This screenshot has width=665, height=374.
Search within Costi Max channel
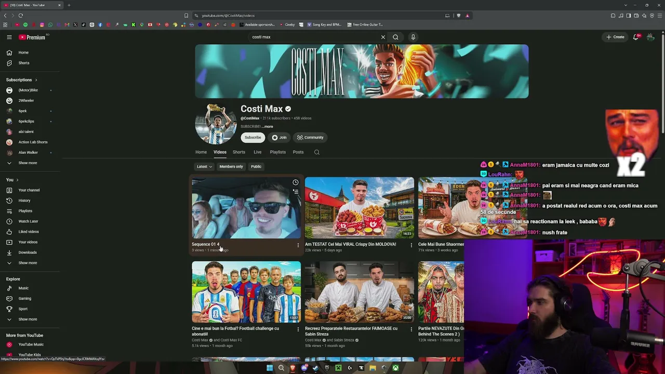(317, 152)
